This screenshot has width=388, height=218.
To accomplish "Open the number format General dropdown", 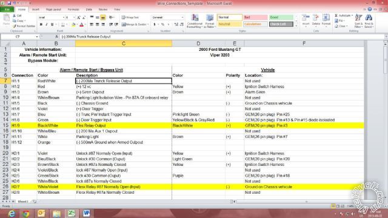I will click(182, 18).
